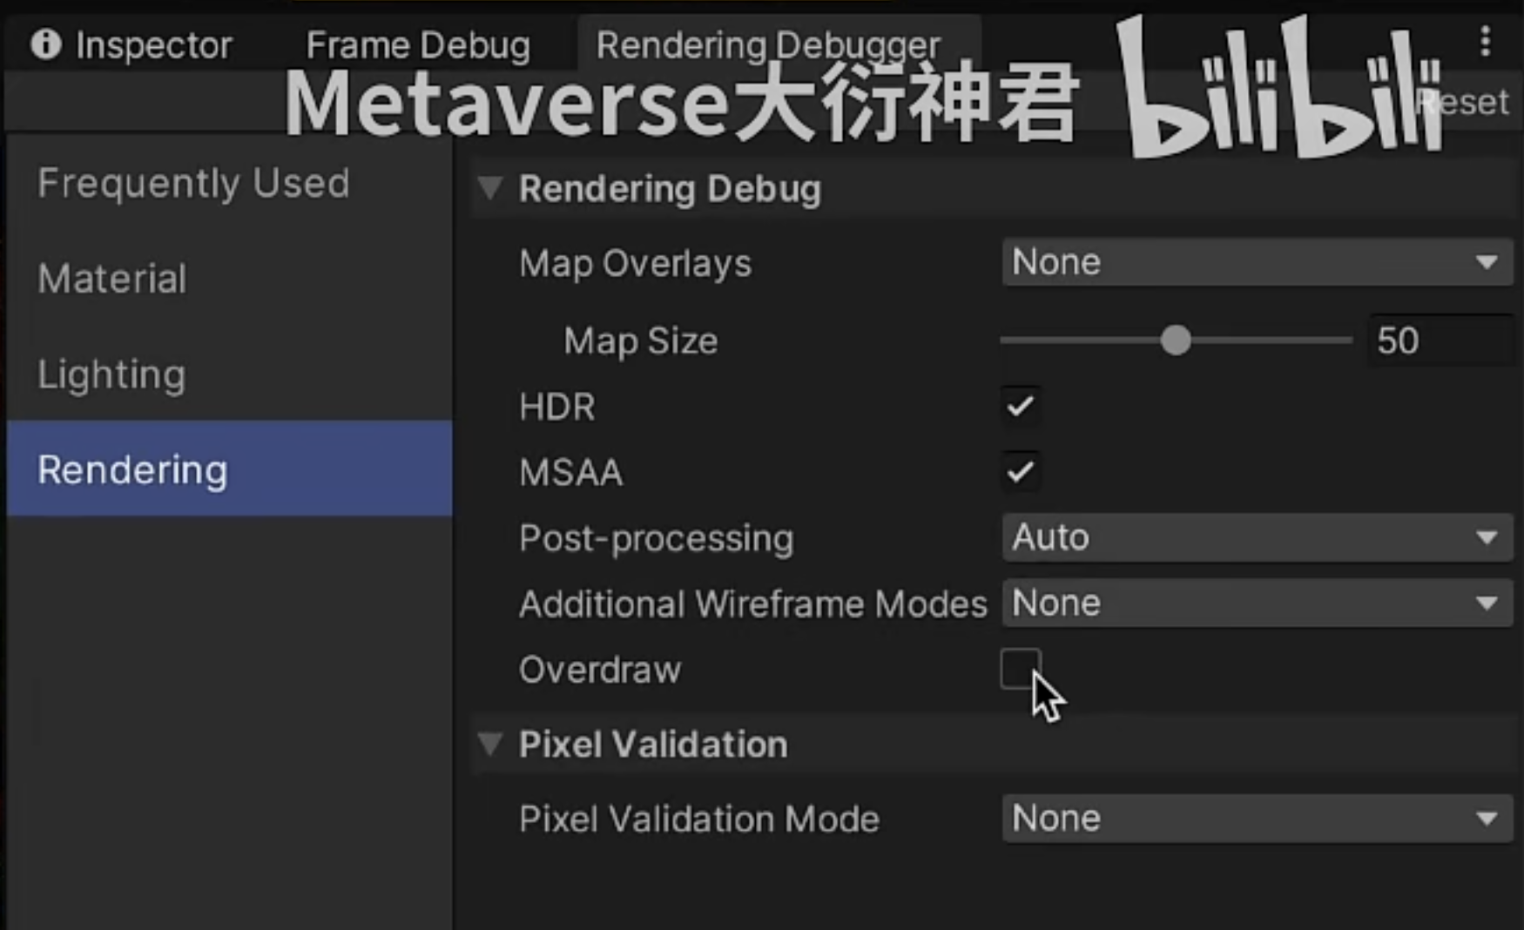
Task: Click the Map Size slider handle
Action: point(1176,340)
